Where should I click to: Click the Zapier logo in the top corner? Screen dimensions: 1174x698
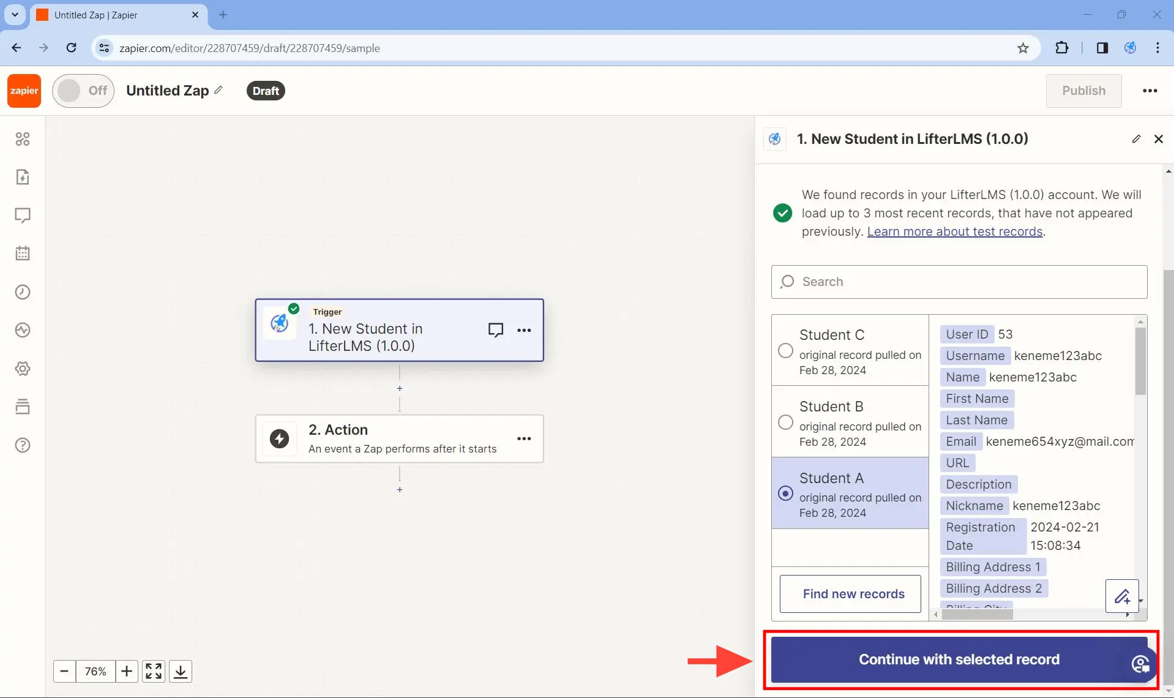pos(23,90)
